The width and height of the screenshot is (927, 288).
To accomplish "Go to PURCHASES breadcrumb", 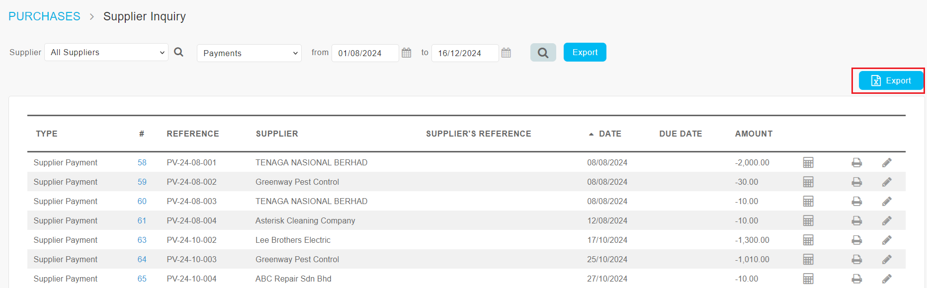I will click(x=44, y=16).
